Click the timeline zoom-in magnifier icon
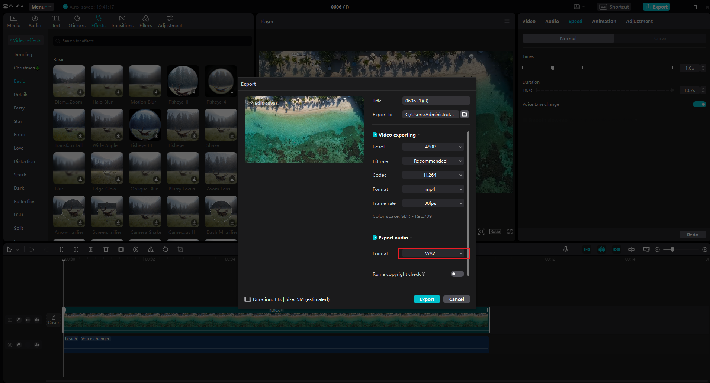The width and height of the screenshot is (710, 383). (x=705, y=249)
